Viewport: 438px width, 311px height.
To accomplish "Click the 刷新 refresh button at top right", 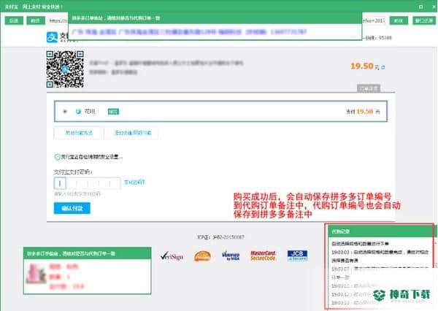I will pyautogui.click(x=399, y=20).
